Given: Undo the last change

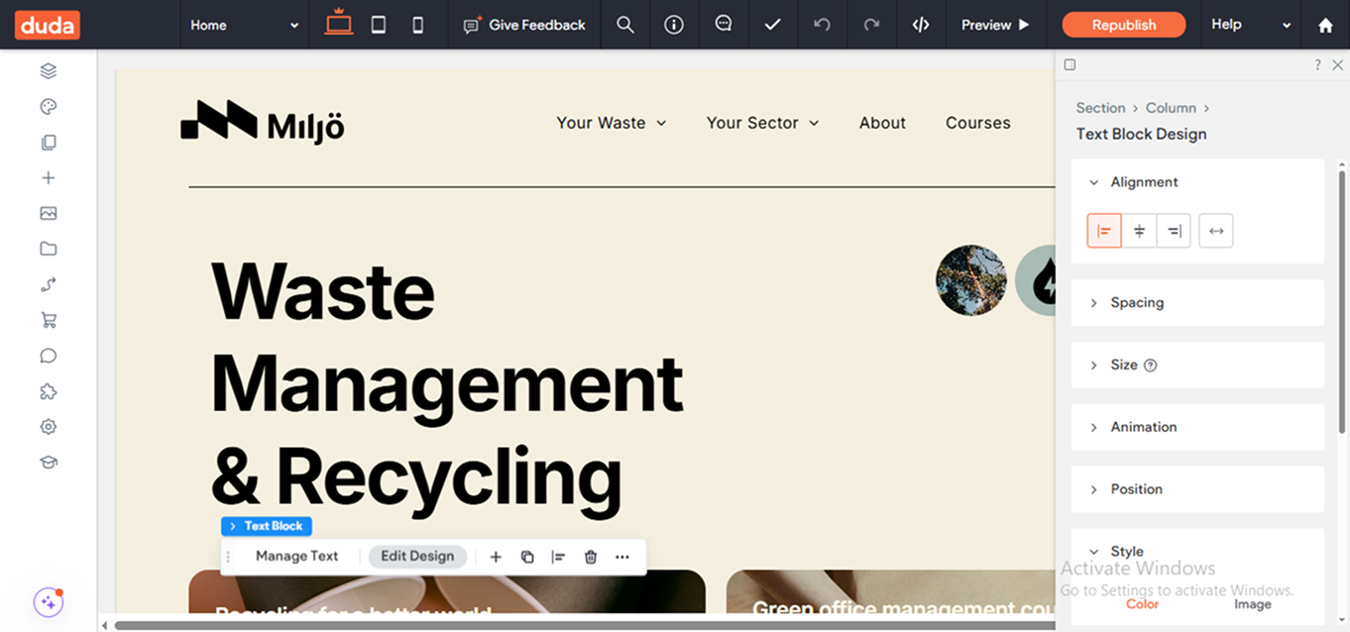Looking at the screenshot, I should (822, 25).
